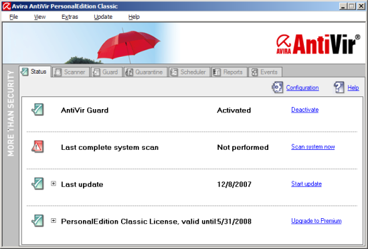The width and height of the screenshot is (368, 249).
Task: Open the Update menu
Action: [x=103, y=17]
